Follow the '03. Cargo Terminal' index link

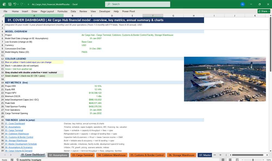tap(14, 130)
